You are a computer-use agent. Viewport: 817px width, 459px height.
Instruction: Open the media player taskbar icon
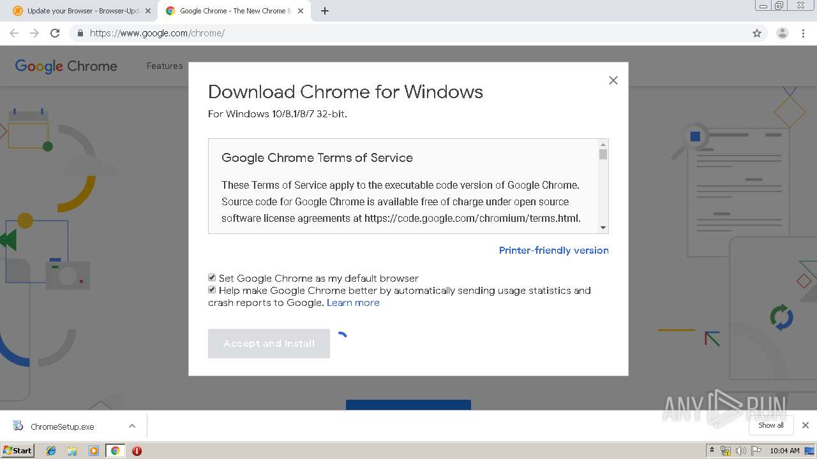[x=94, y=451]
